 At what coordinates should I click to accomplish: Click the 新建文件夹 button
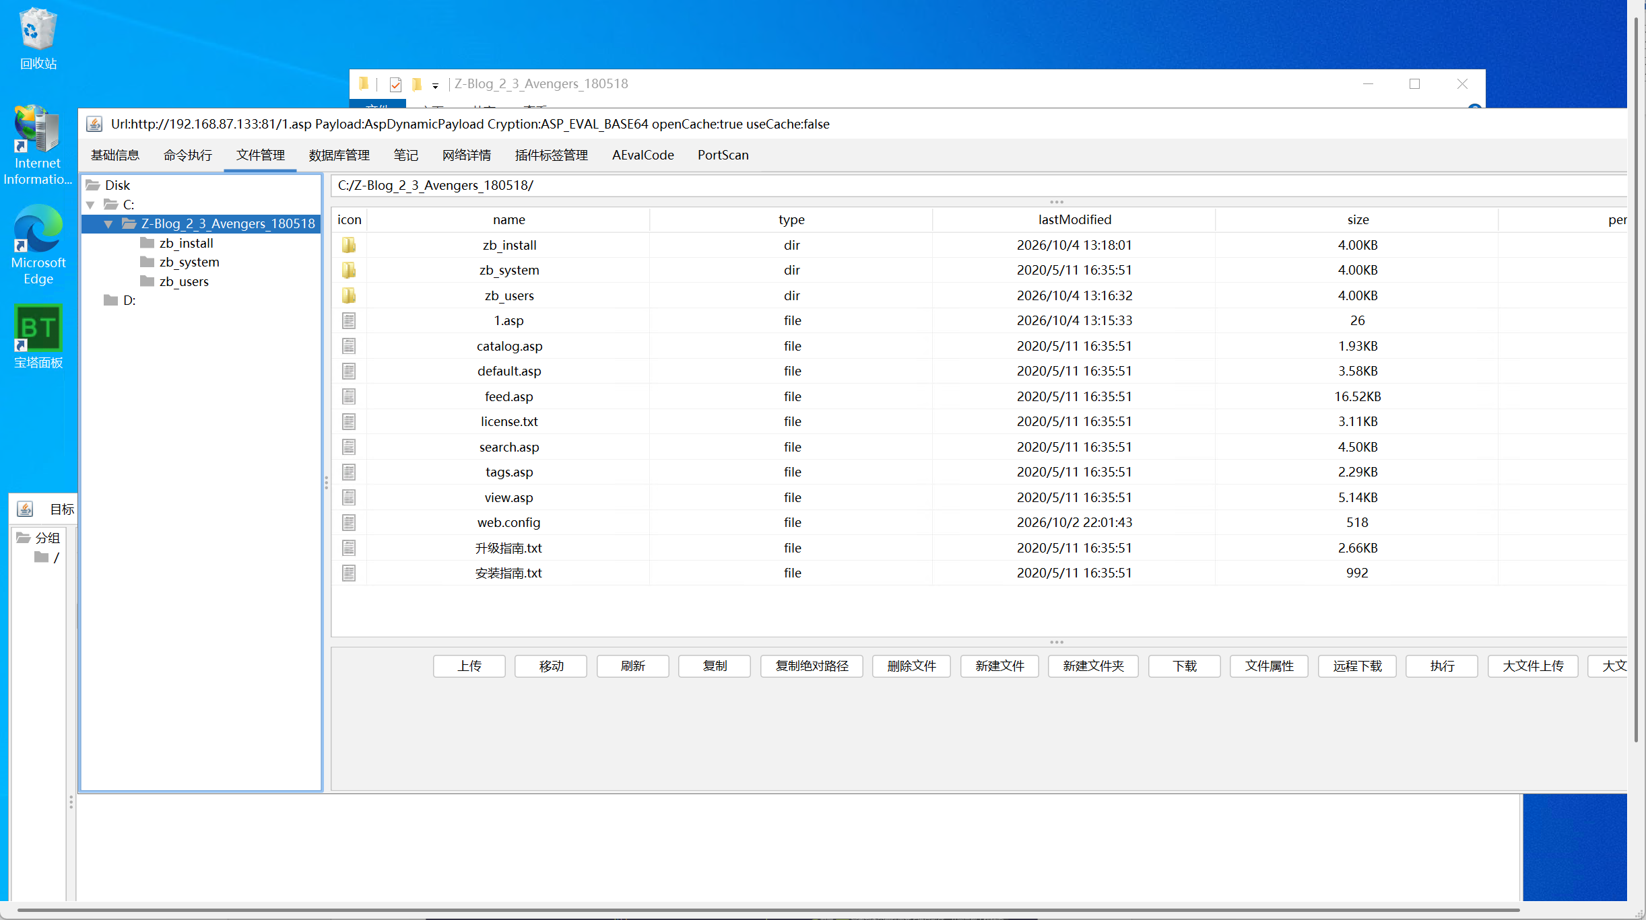point(1094,666)
